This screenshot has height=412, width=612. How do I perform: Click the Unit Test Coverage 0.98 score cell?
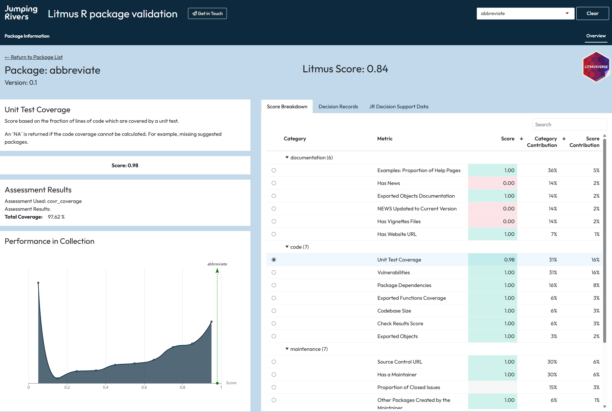point(492,260)
